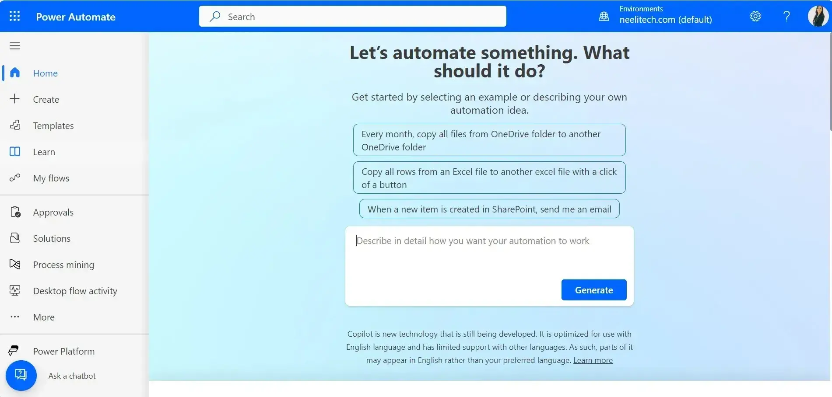Click the My flows icon
The height and width of the screenshot is (397, 832).
[x=15, y=178]
